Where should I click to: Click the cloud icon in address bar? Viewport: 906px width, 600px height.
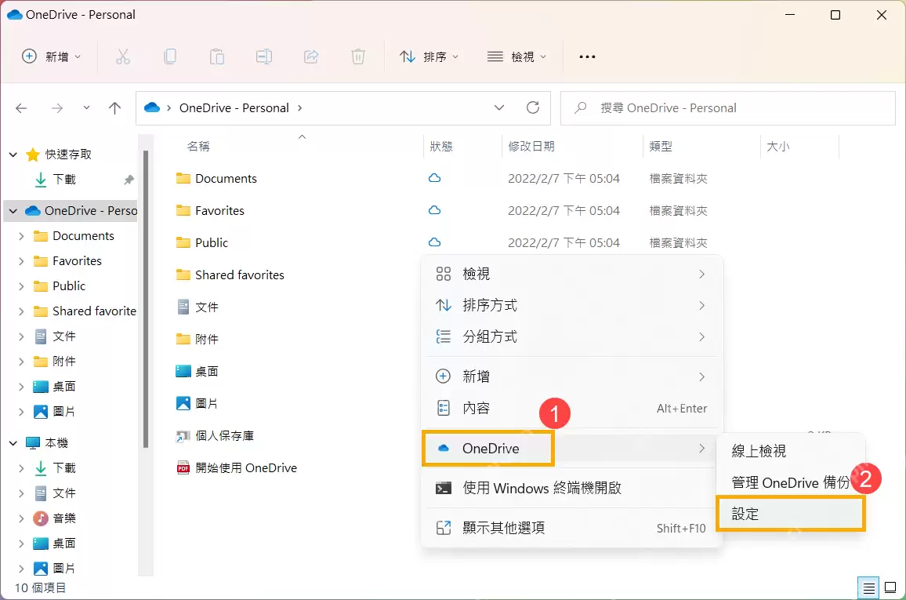[x=152, y=107]
